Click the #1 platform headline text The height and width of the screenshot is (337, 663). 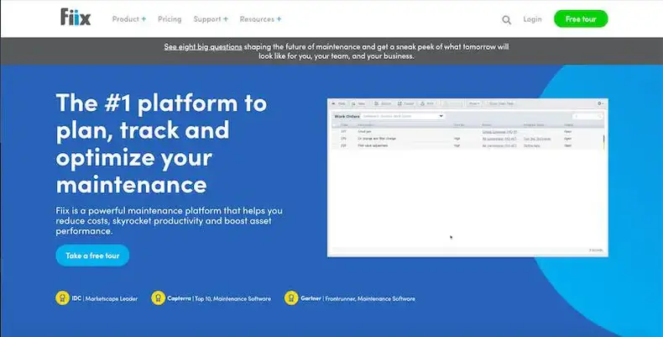coord(161,143)
